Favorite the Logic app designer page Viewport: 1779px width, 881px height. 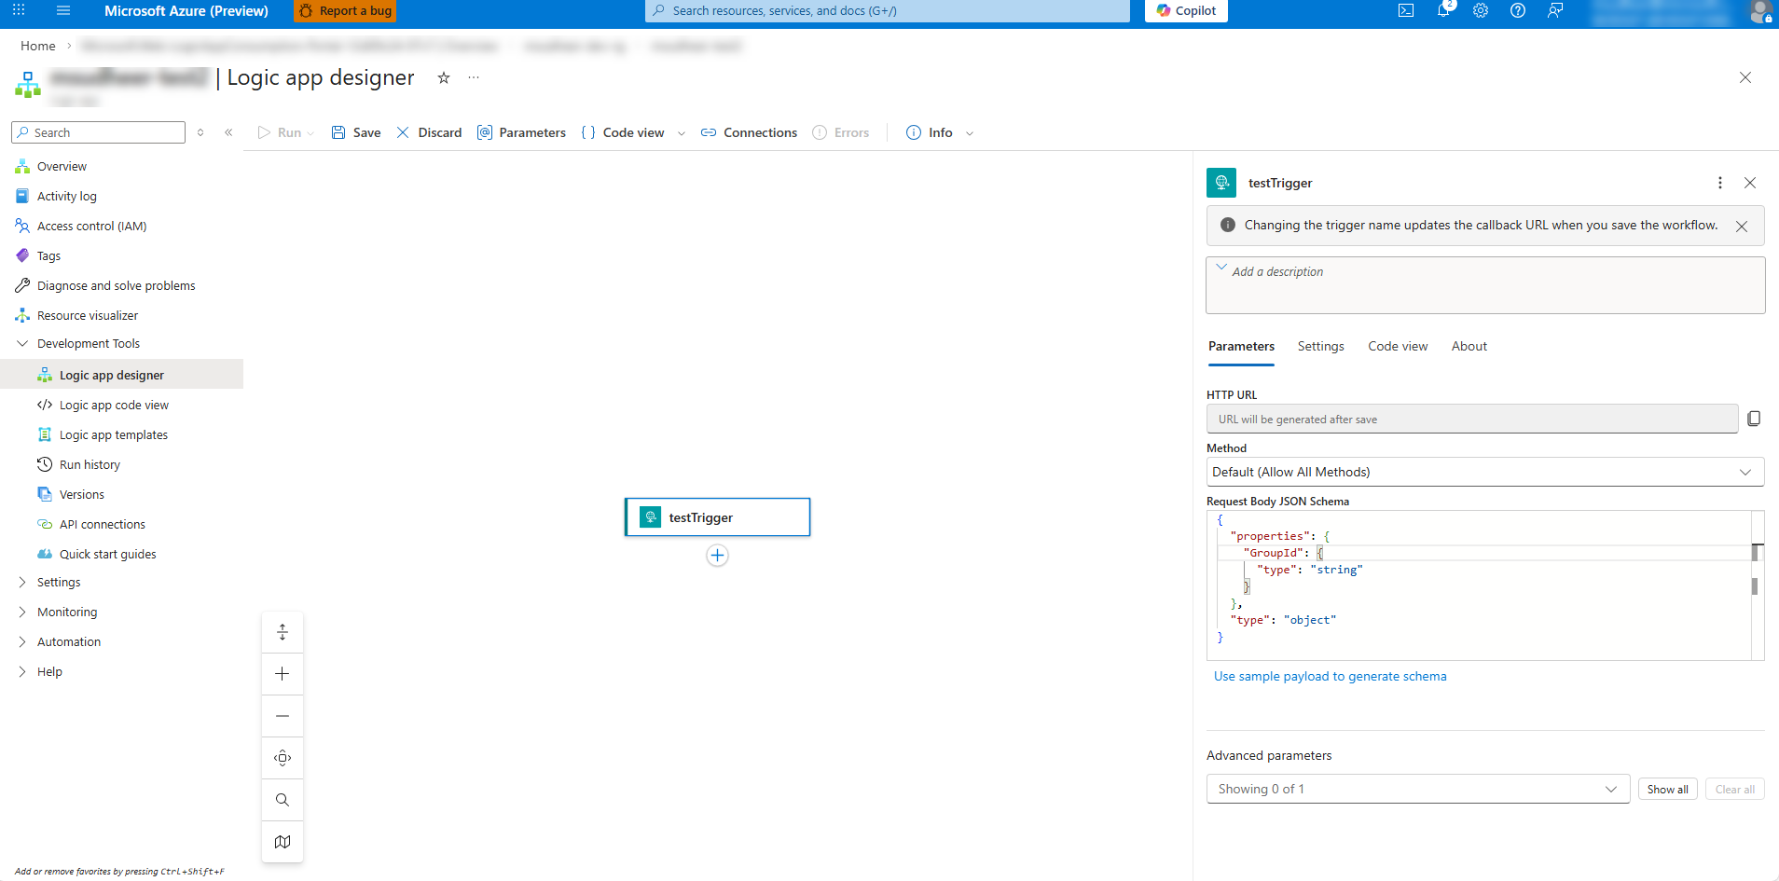[444, 77]
